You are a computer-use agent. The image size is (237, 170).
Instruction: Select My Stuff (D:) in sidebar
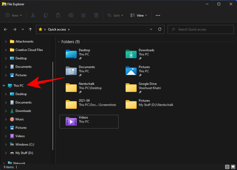tap(24, 153)
